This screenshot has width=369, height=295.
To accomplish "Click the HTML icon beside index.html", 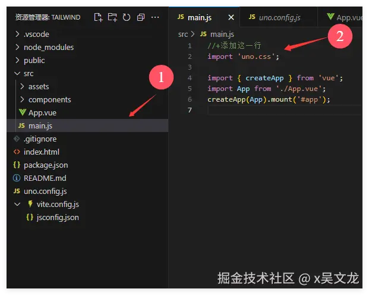I will tap(17, 152).
